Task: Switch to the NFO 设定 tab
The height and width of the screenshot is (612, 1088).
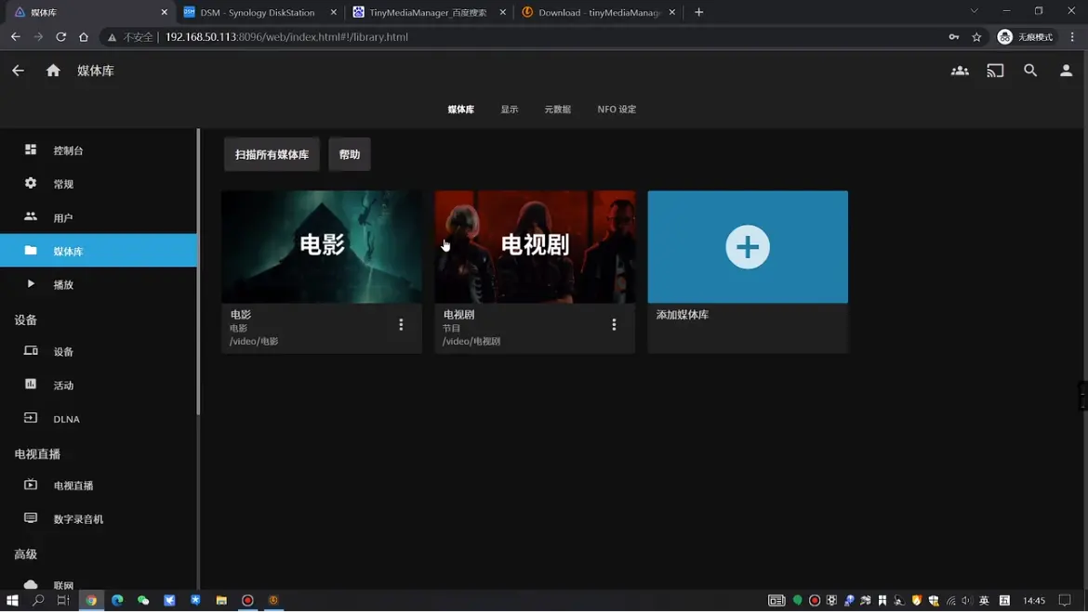Action: pos(617,110)
